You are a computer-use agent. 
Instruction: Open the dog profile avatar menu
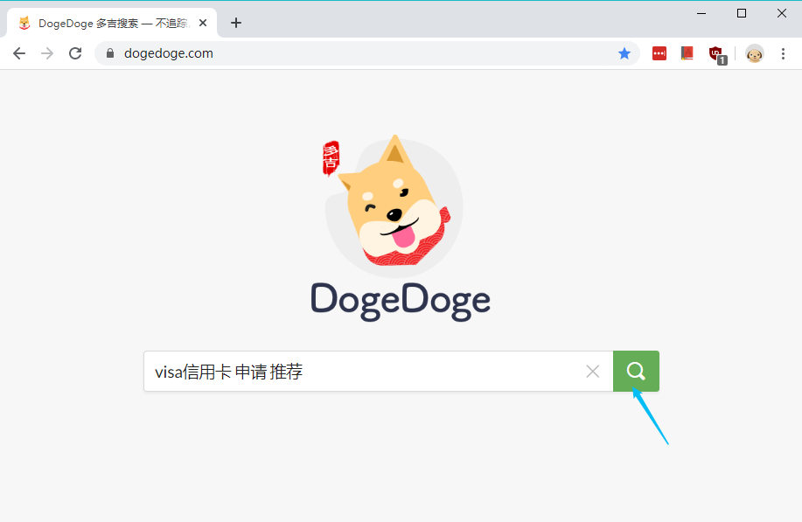[x=755, y=53]
